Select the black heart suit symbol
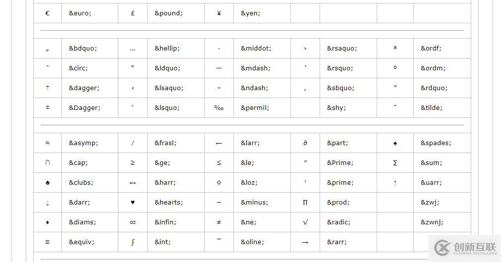This screenshot has width=501, height=262. (133, 202)
